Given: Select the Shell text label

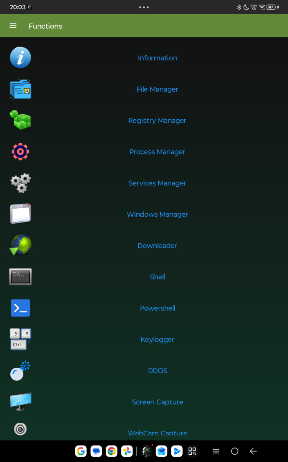Looking at the screenshot, I should click(x=157, y=277).
